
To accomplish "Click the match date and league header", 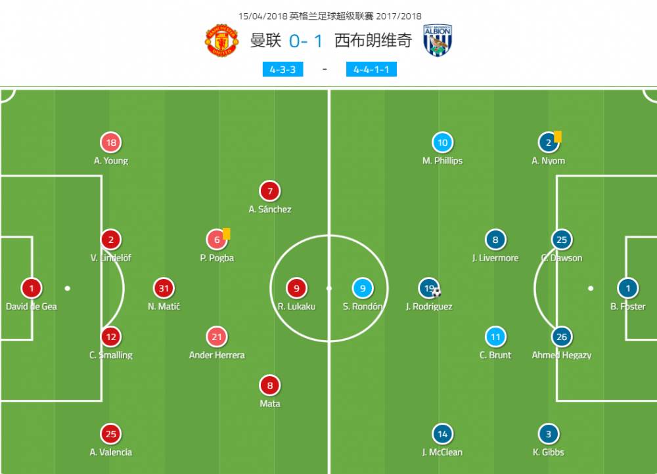I will [330, 16].
